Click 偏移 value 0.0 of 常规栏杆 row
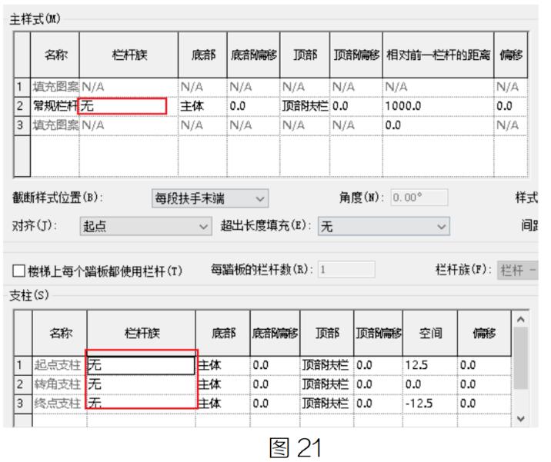This screenshot has width=551, height=462. click(x=510, y=106)
